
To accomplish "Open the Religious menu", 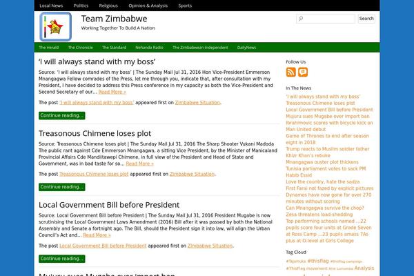I will pos(108,6).
